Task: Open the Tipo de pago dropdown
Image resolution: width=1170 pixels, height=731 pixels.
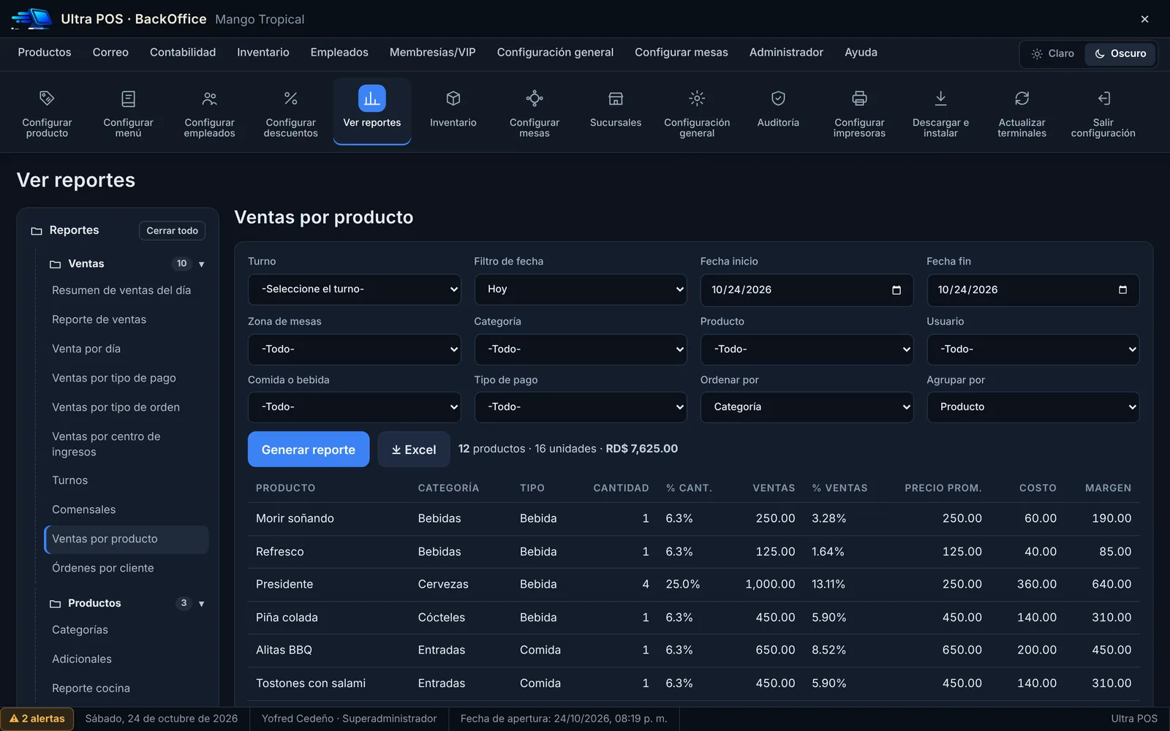Action: point(581,407)
